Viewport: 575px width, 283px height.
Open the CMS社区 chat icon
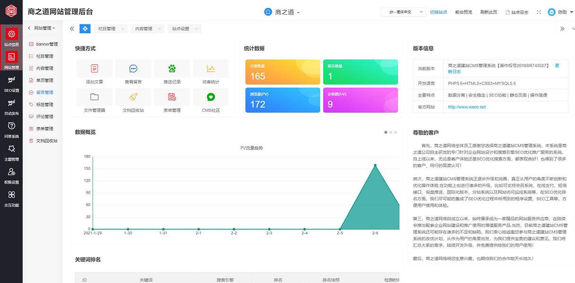[x=211, y=97]
